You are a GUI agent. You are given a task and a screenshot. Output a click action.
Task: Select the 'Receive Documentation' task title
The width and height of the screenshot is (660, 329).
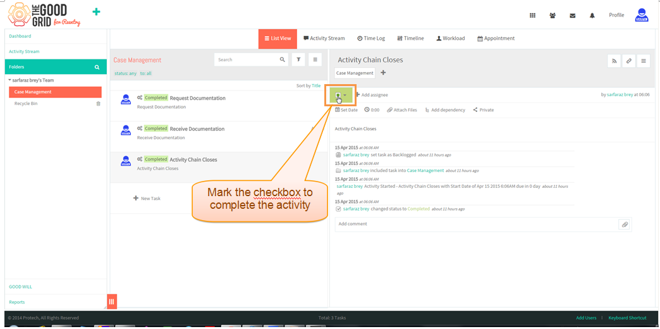[197, 129]
